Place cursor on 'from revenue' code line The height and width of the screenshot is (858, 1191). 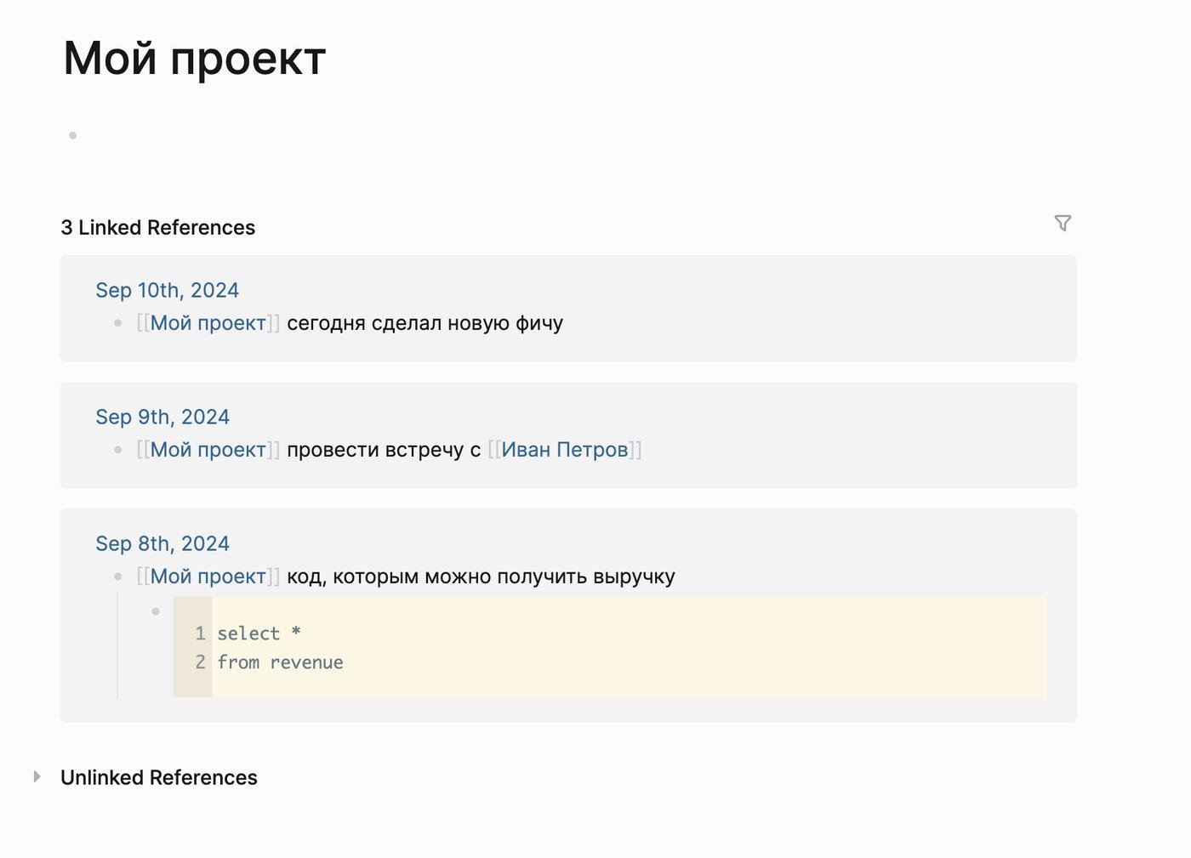280,662
